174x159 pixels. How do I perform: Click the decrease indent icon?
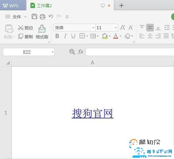(167, 27)
